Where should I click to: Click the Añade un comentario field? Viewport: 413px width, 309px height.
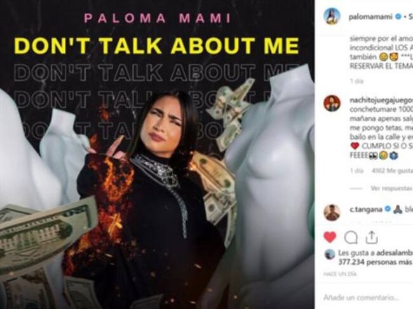367,298
